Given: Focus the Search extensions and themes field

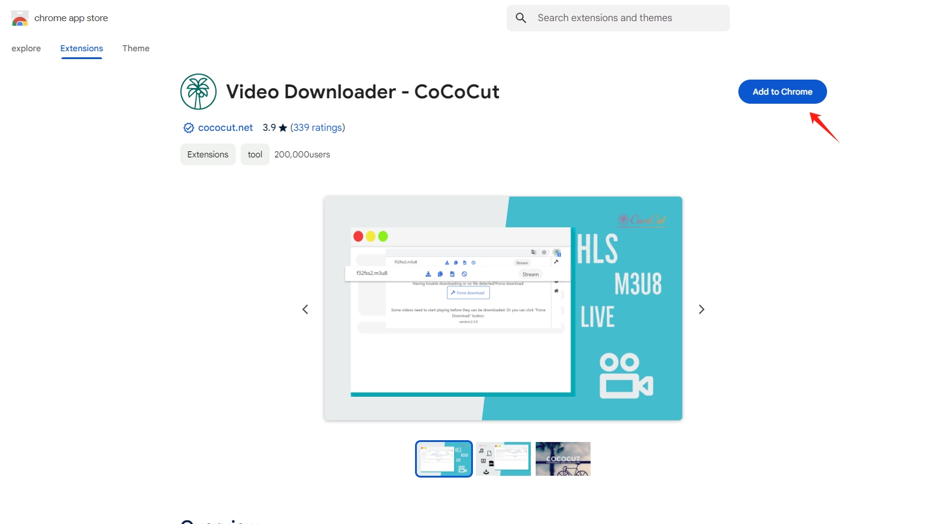Looking at the screenshot, I should pos(618,18).
